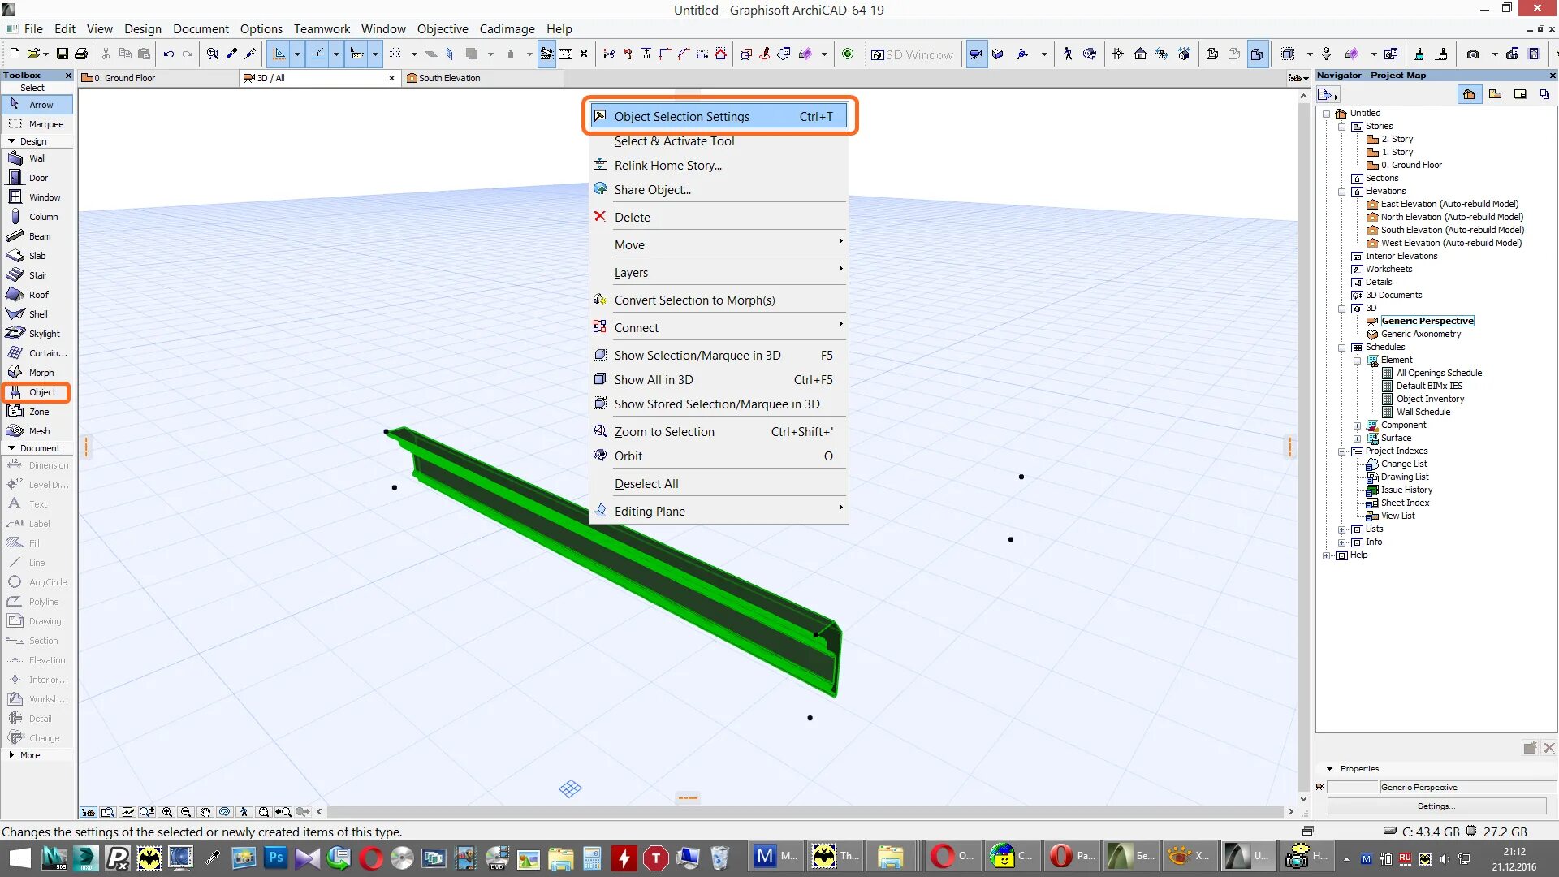Click the Save icon in toolbar
Image resolution: width=1559 pixels, height=877 pixels.
coord(62,54)
